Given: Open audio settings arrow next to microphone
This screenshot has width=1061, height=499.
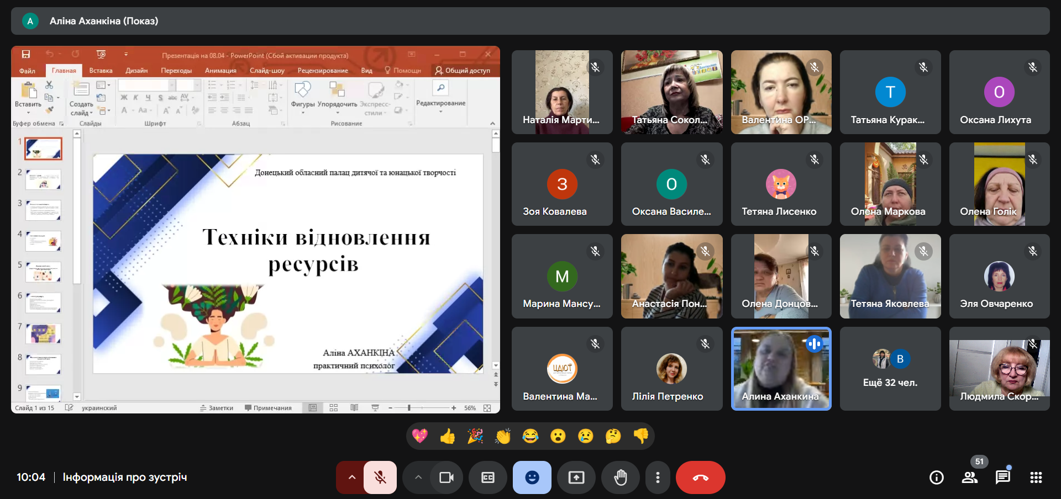Looking at the screenshot, I should [x=351, y=477].
